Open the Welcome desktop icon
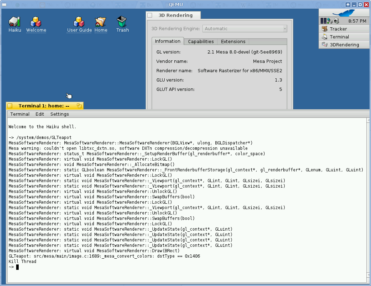371x286 pixels. pyautogui.click(x=36, y=22)
